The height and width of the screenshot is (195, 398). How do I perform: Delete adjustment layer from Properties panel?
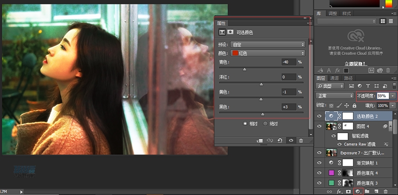pos(301,141)
